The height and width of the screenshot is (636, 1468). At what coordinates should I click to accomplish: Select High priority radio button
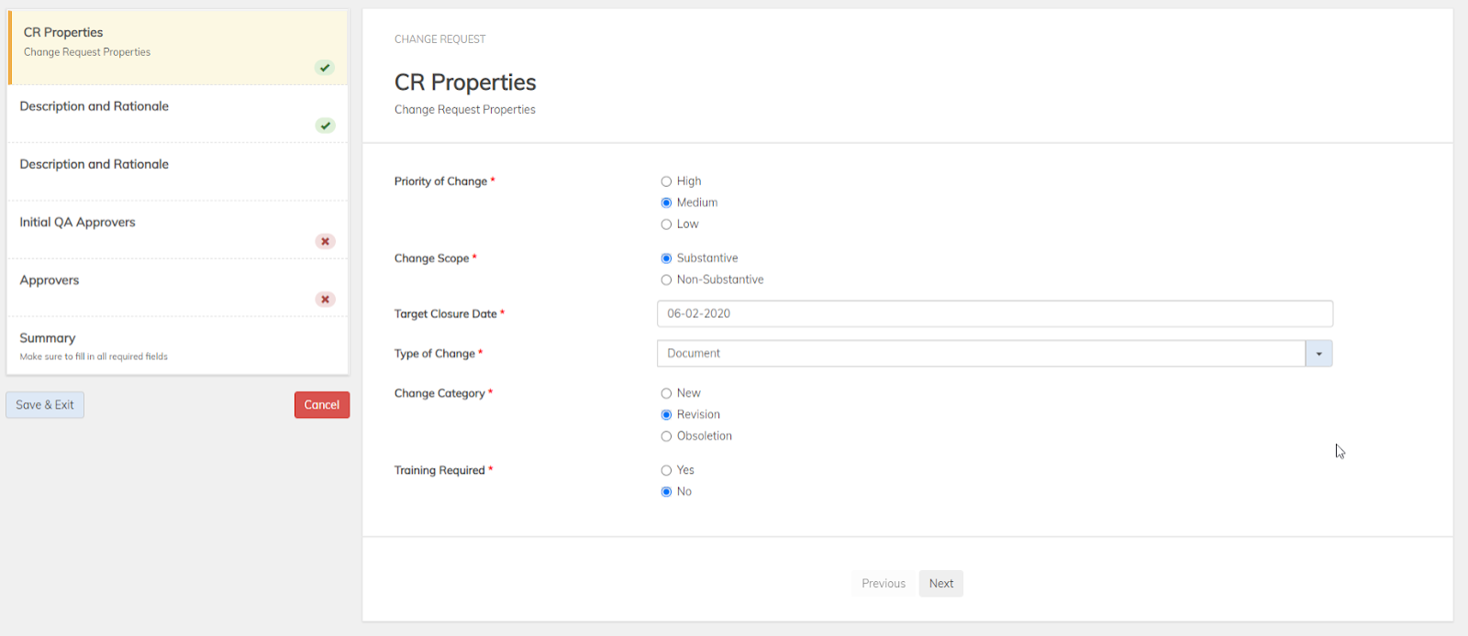click(666, 181)
